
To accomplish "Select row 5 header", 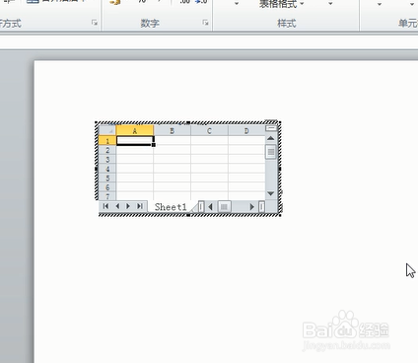I will click(107, 178).
